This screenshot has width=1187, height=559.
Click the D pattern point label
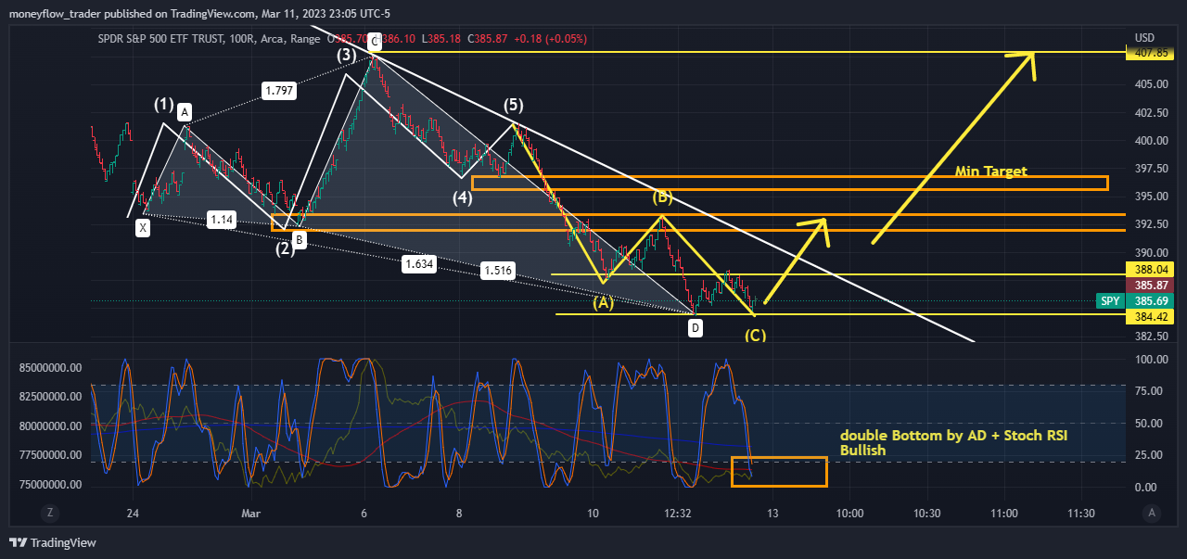(x=696, y=327)
